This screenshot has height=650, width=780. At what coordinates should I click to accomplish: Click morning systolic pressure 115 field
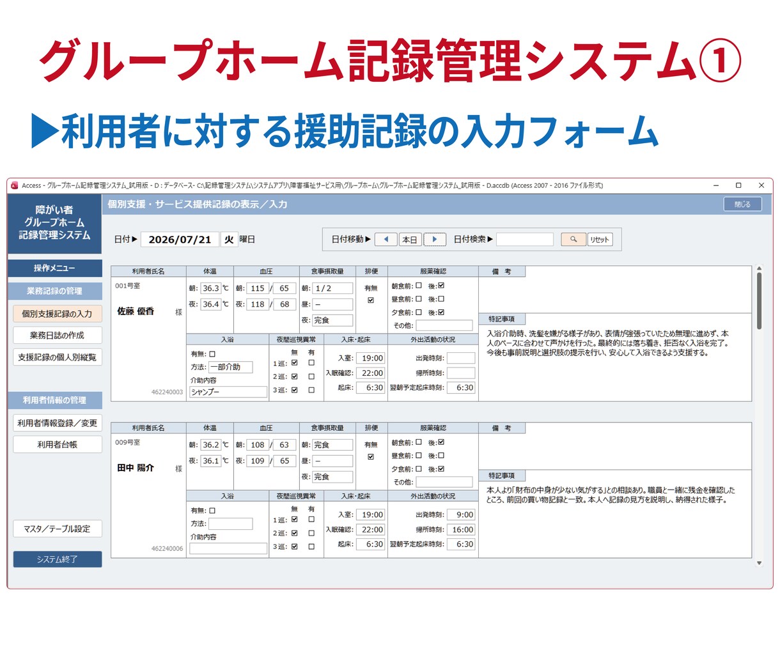[x=258, y=288]
